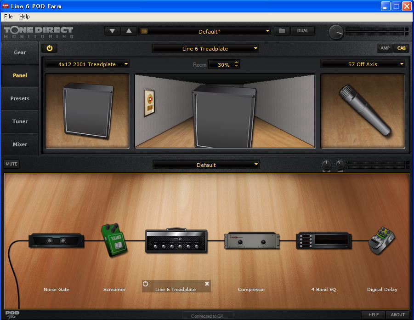Switch to the Presets tab

click(x=20, y=98)
